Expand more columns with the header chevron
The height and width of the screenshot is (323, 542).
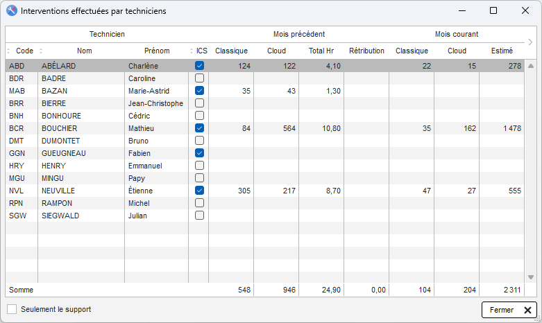click(531, 42)
